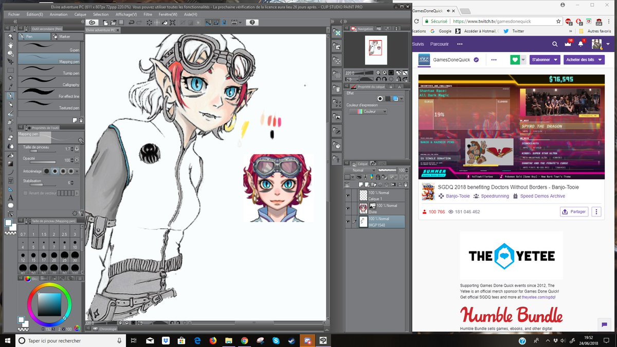This screenshot has width=617, height=347.
Task: Select the Pen tool in the toolbar
Action: 10,96
